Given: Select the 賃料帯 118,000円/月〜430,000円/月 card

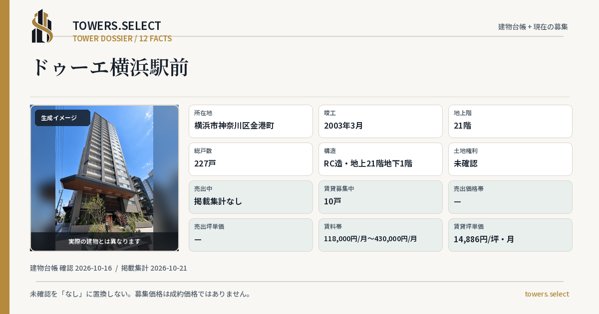Looking at the screenshot, I should click(380, 235).
